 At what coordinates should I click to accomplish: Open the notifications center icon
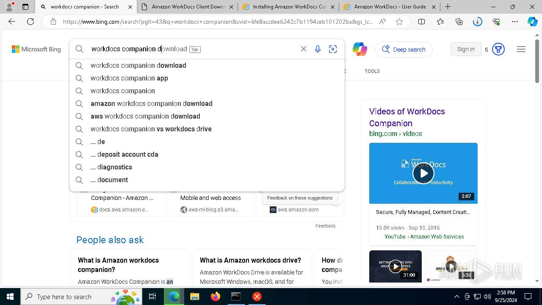click(528, 297)
